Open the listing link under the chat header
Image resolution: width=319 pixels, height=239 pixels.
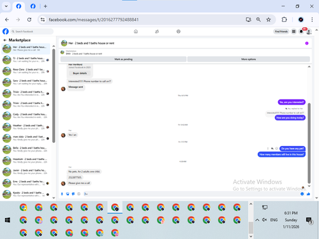coord(84,52)
